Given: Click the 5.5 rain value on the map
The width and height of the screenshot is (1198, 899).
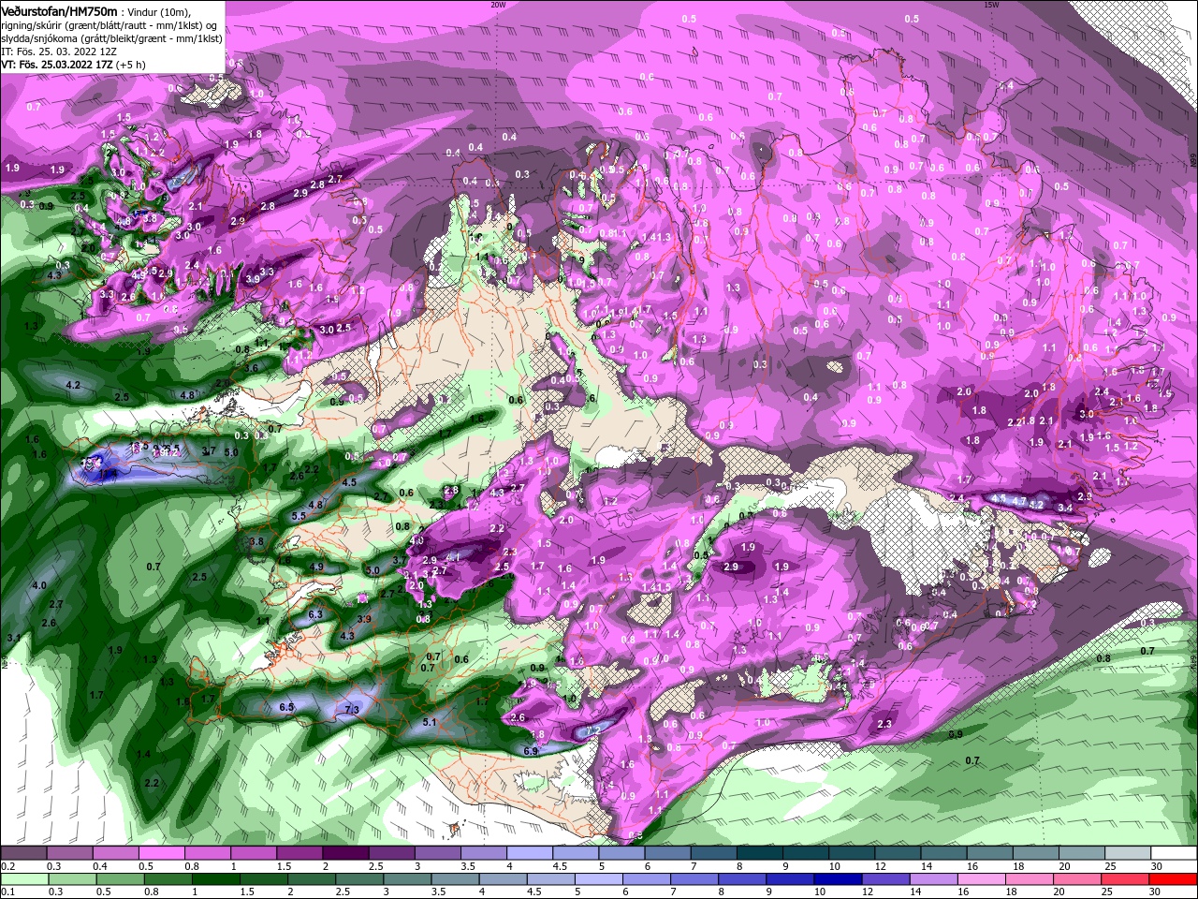Looking at the screenshot, I should point(299,516).
